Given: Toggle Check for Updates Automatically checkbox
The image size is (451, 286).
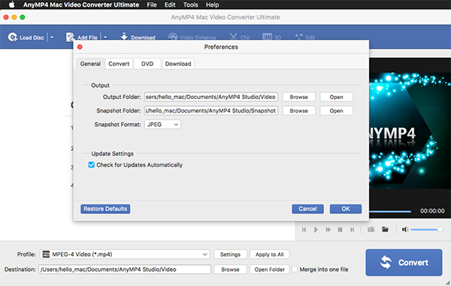Looking at the screenshot, I should pos(91,165).
